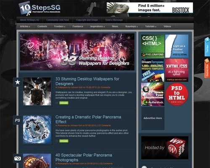This screenshot has height=168, width=210.
Task: Click green retweet button under Wallpapers post
Action: (x=64, y=103)
